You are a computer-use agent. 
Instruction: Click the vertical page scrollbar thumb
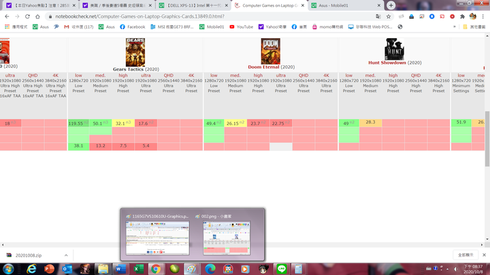[487, 139]
